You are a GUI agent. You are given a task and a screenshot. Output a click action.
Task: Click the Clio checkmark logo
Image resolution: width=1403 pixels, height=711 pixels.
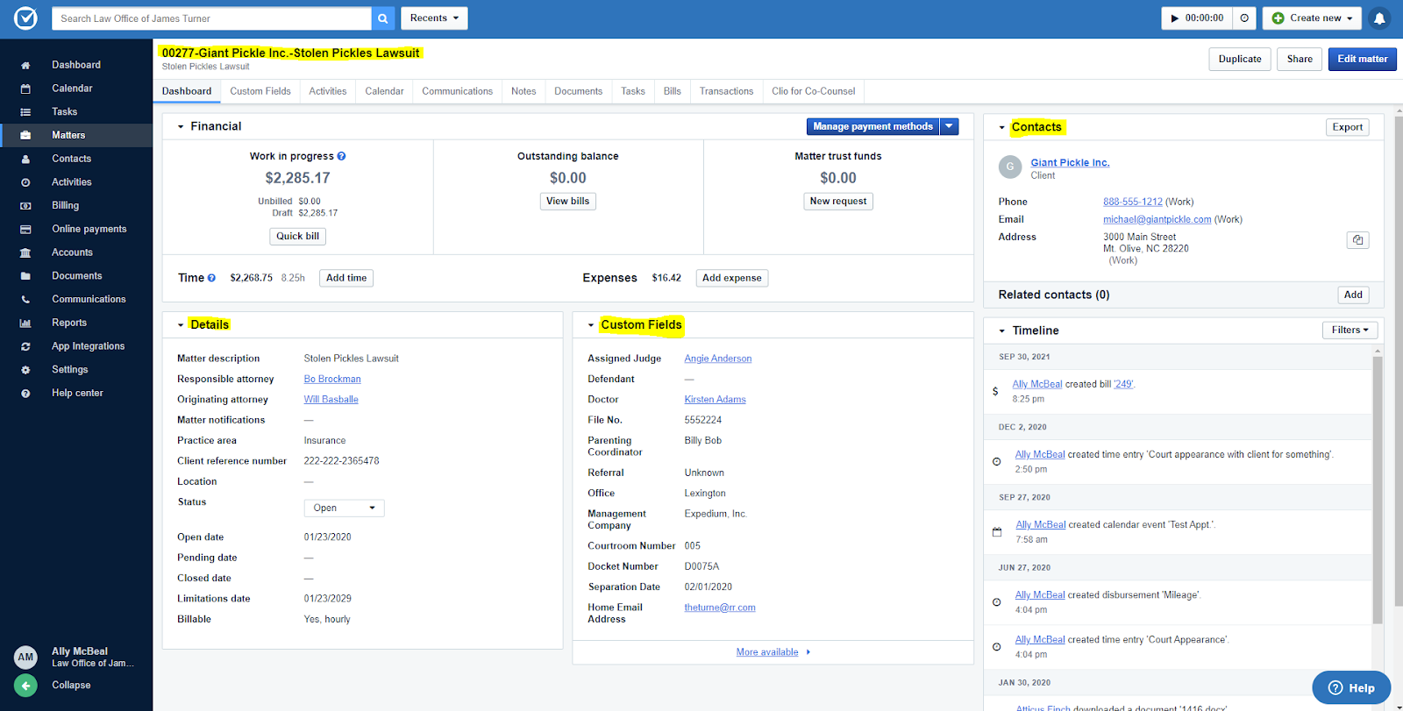click(x=26, y=18)
